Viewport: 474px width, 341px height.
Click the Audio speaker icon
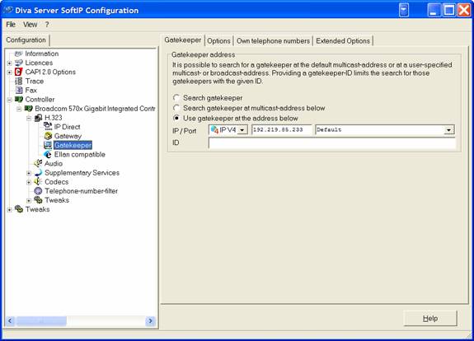(x=38, y=163)
